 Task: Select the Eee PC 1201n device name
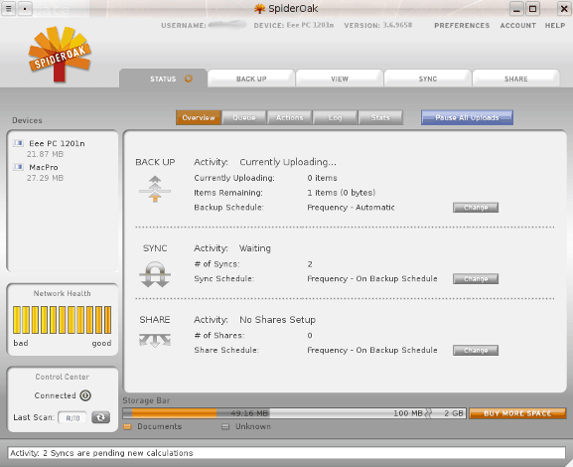click(x=57, y=143)
